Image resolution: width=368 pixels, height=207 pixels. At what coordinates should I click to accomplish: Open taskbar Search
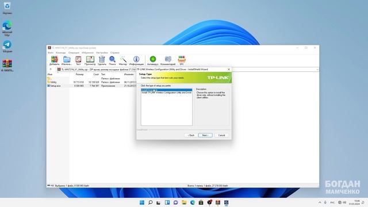(151, 202)
